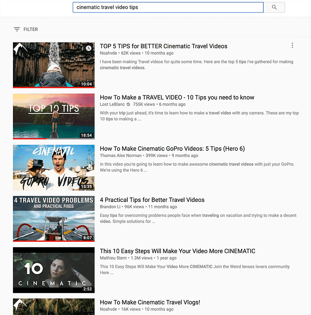Click red watch-progress bar on 8:07 thumbnail

[x=54, y=241]
